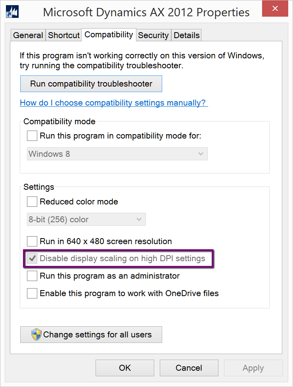293x387 pixels.
Task: Open the Windows 8 compatibility dropdown
Action: coord(117,154)
